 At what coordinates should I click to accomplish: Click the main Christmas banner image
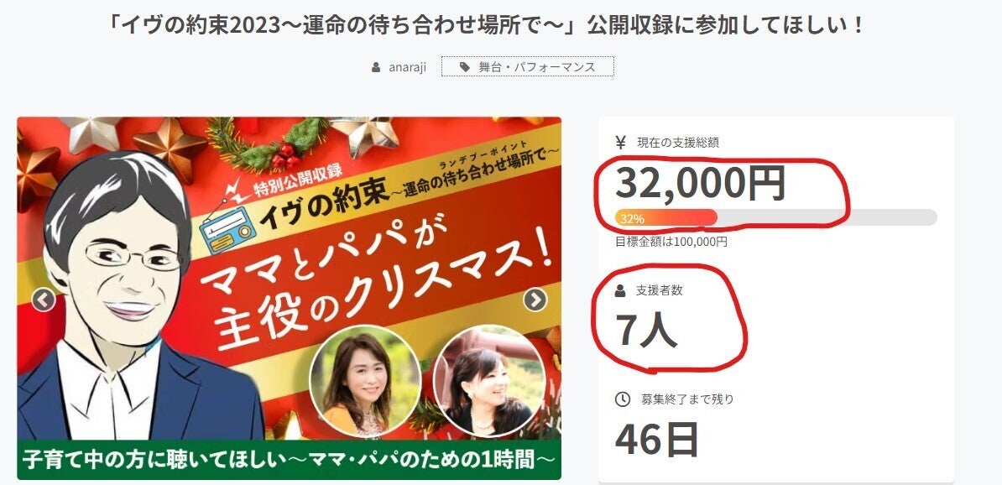(289, 298)
